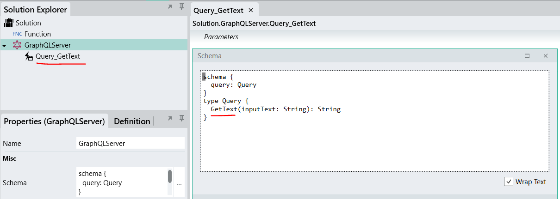Select the Properties (GraphQLServer) tab
The height and width of the screenshot is (199, 560).
tap(54, 121)
